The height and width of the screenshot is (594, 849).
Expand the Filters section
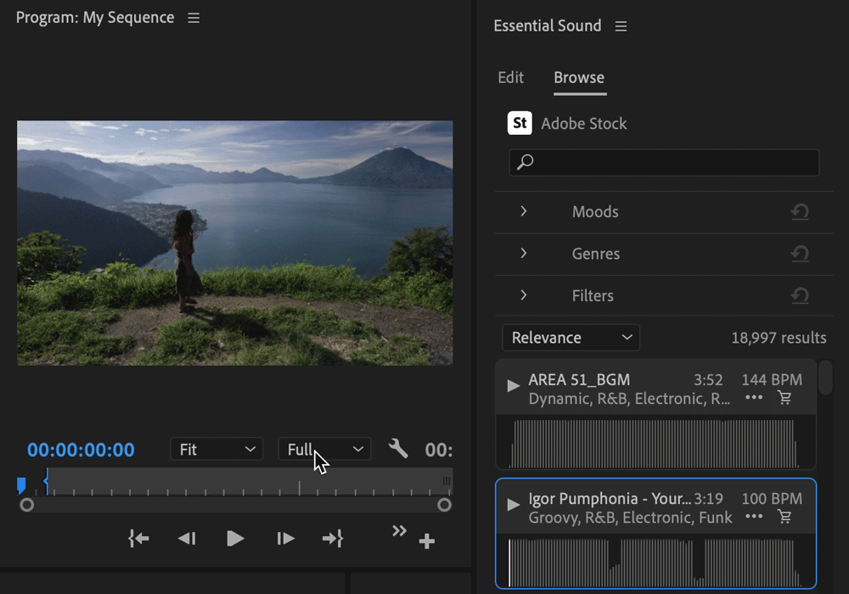[524, 295]
